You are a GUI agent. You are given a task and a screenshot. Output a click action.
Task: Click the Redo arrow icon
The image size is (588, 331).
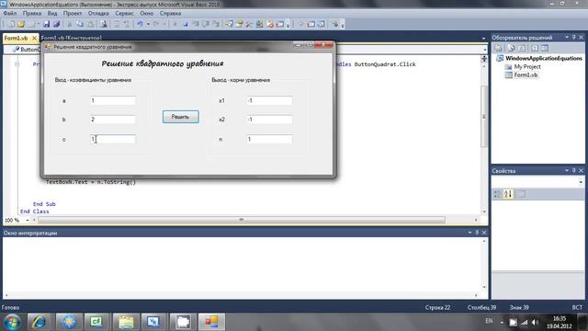pos(156,25)
